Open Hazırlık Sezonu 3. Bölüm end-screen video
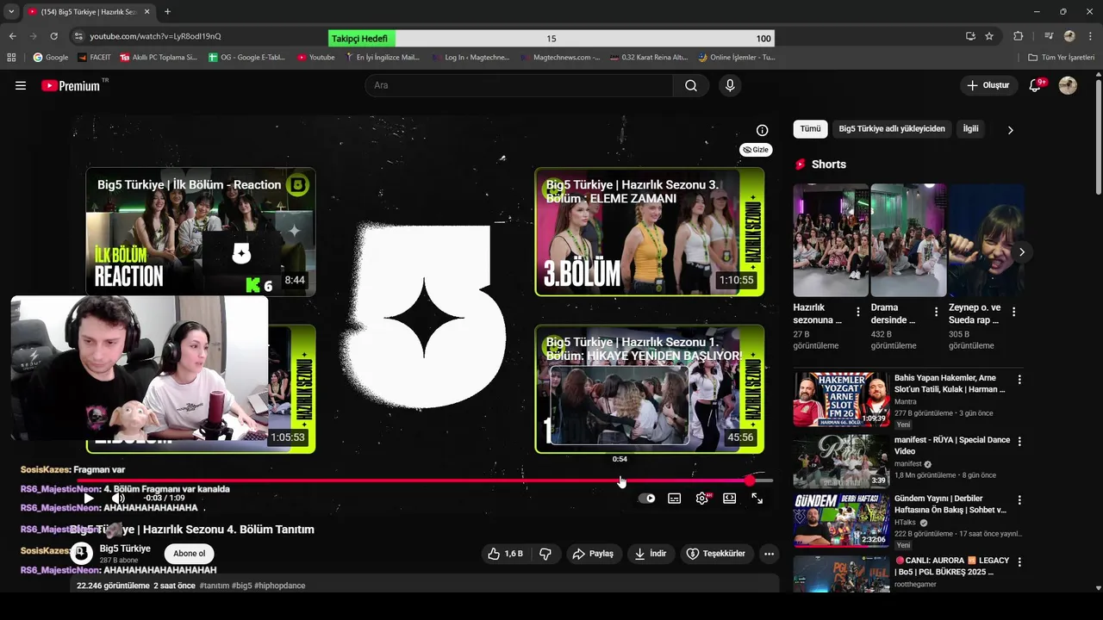The width and height of the screenshot is (1103, 620). click(650, 232)
